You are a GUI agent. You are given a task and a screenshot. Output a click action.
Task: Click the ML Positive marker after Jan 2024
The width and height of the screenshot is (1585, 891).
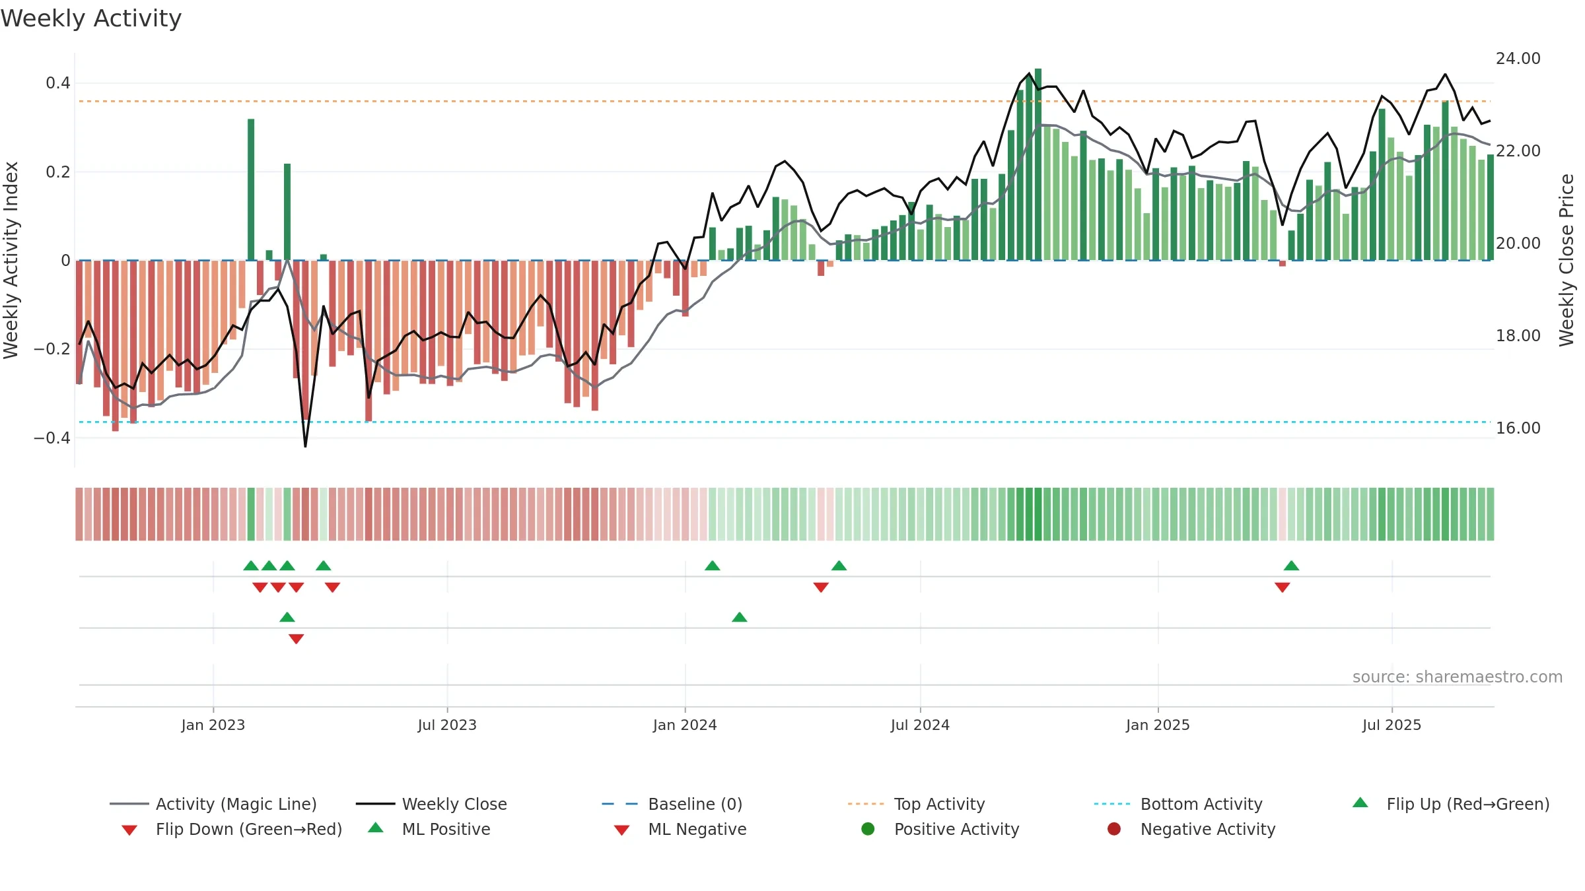[740, 617]
